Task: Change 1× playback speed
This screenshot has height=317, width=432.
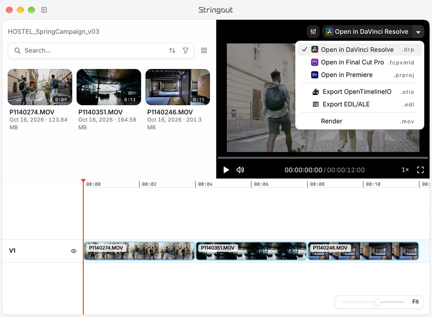Action: (405, 170)
